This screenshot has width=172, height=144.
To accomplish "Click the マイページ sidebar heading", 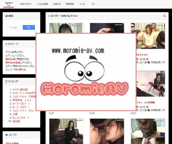I will coord(13,44).
